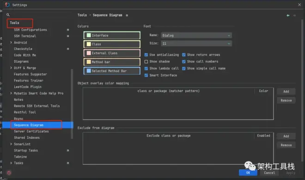Click Remove for Exclude from diagram
Screen dimensions: 305x180
(x=286, y=145)
